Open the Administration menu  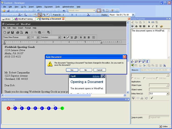point(68,7)
